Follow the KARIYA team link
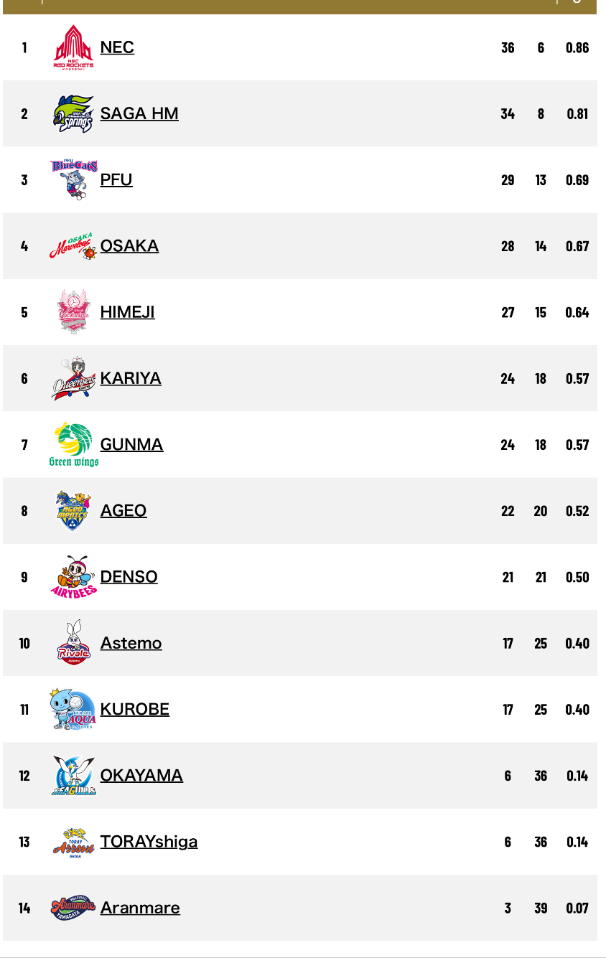The height and width of the screenshot is (958, 606). (131, 378)
